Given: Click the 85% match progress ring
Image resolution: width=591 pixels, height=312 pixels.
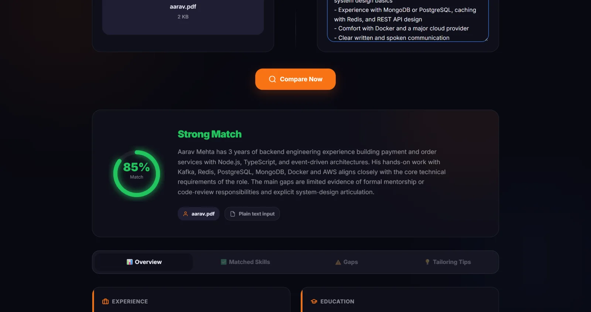Looking at the screenshot, I should [137, 173].
